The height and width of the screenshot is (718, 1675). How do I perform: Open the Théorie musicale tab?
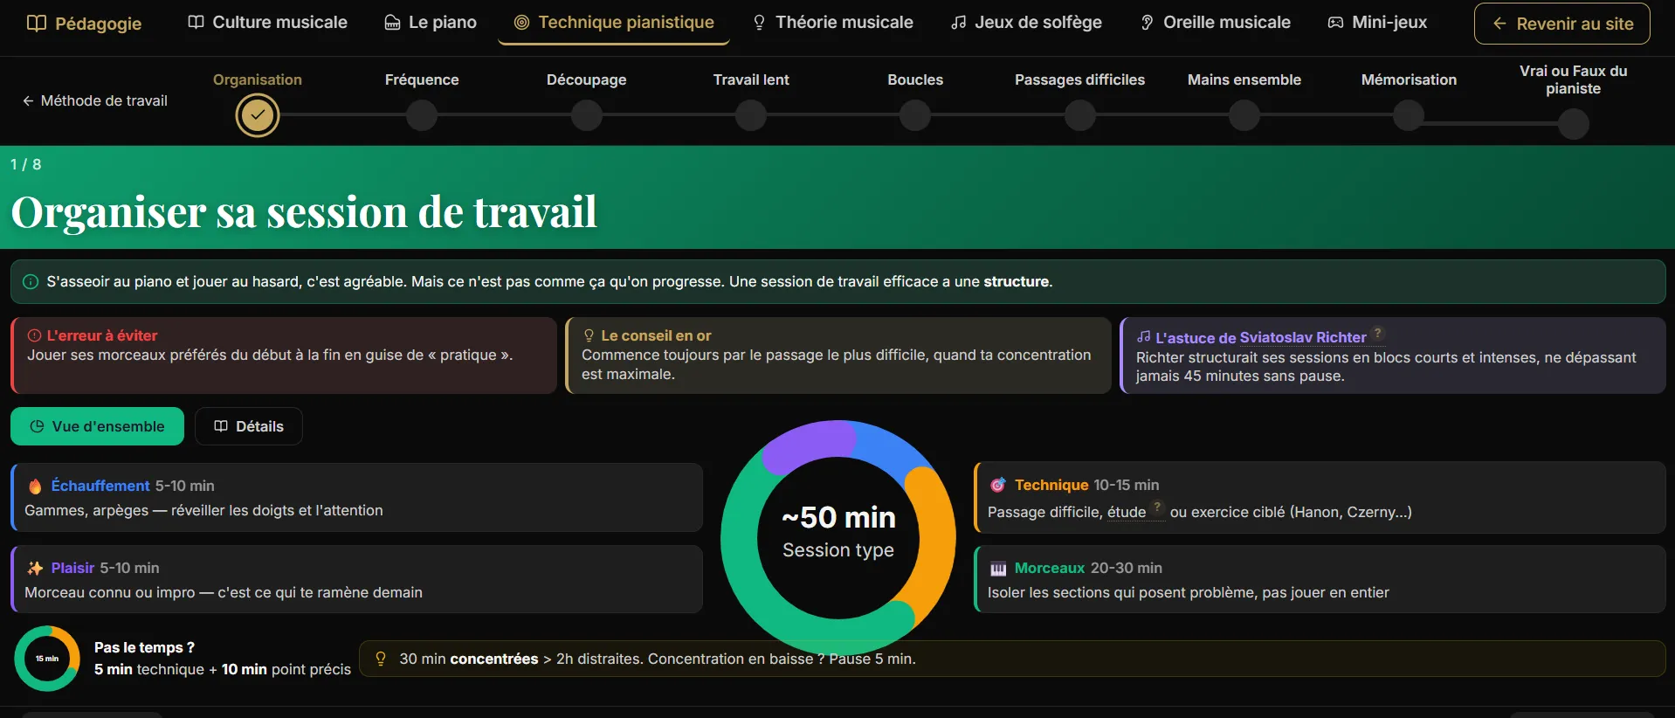pos(833,23)
